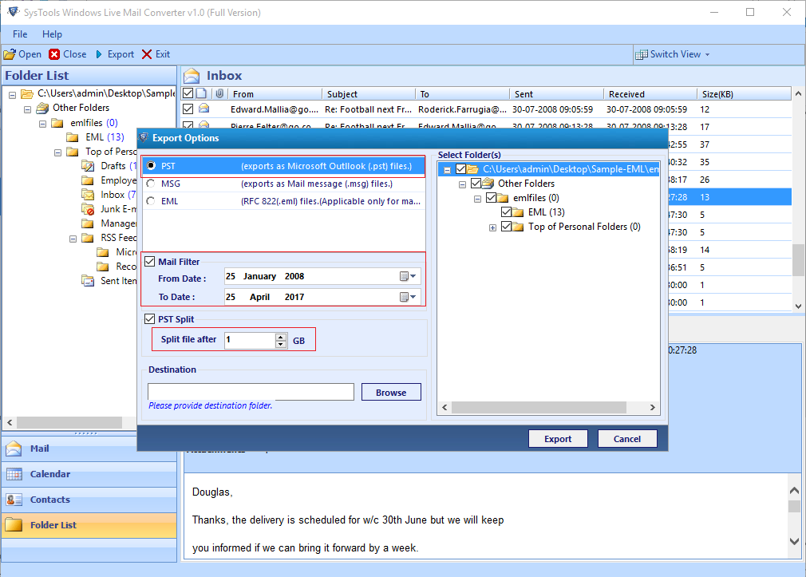Viewport: 806px width, 577px height.
Task: Open the File menu
Action: click(20, 34)
